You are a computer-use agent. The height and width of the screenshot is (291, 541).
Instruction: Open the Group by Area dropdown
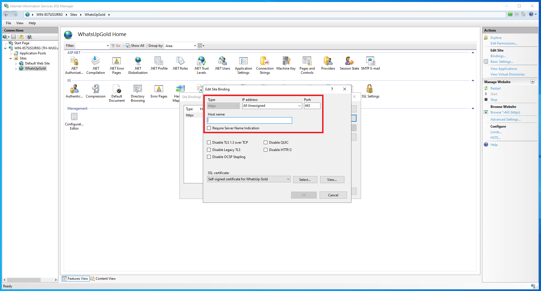181,46
